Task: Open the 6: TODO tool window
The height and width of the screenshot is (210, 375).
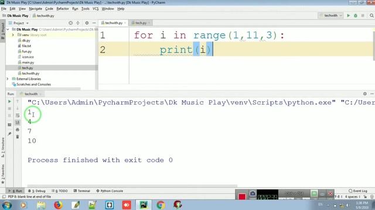Action: [60, 191]
